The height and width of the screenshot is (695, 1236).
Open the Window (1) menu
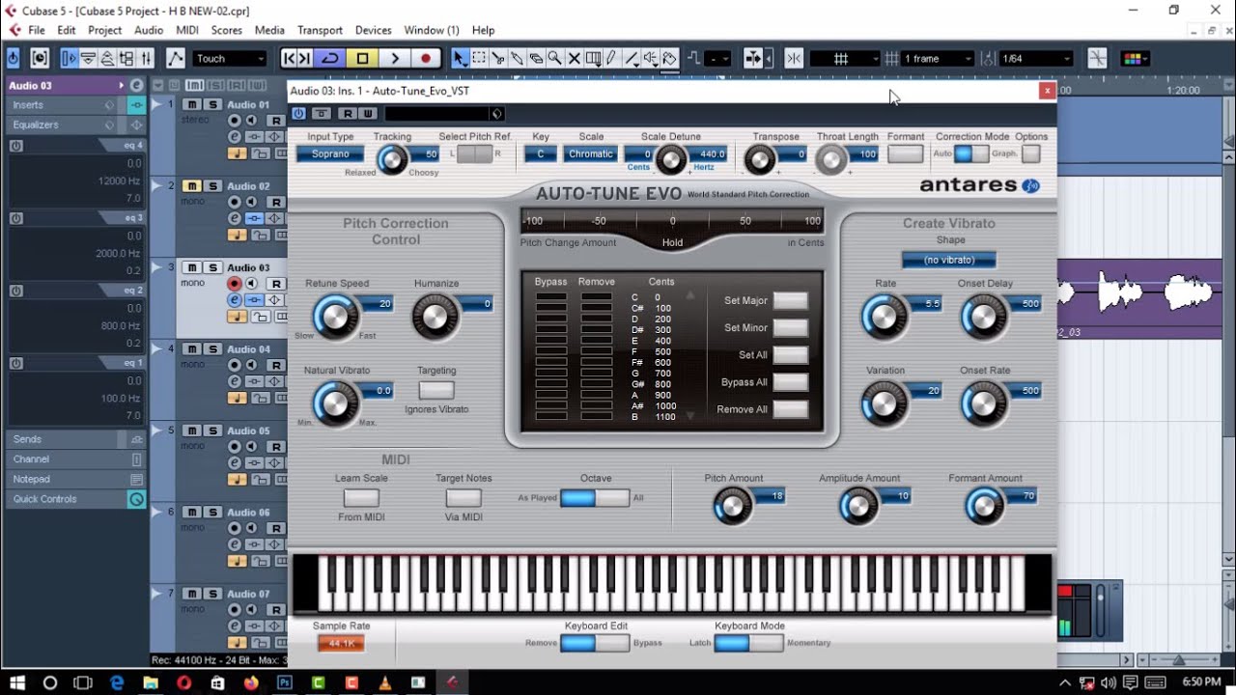[x=431, y=30]
